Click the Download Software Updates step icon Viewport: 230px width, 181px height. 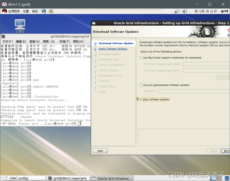pyautogui.click(x=95, y=43)
